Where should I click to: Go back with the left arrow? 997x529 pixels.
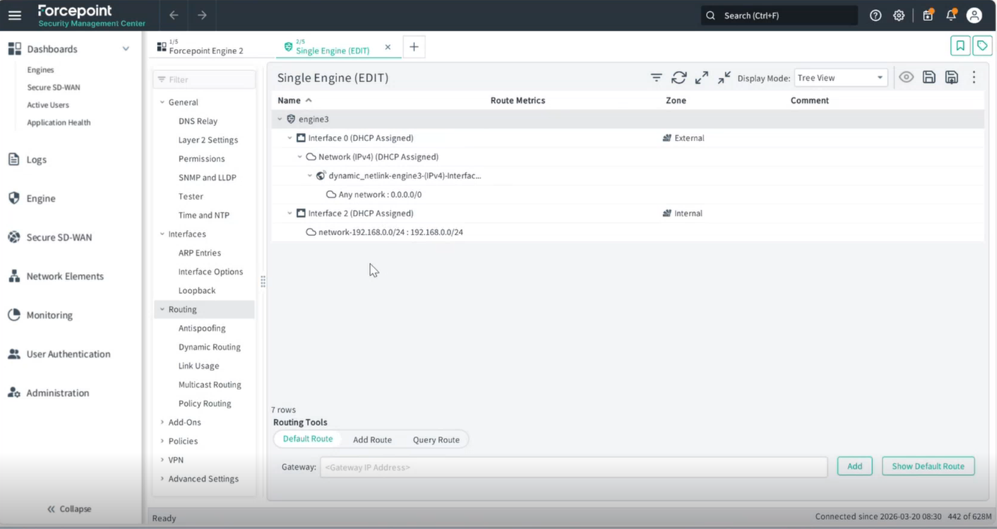point(173,16)
